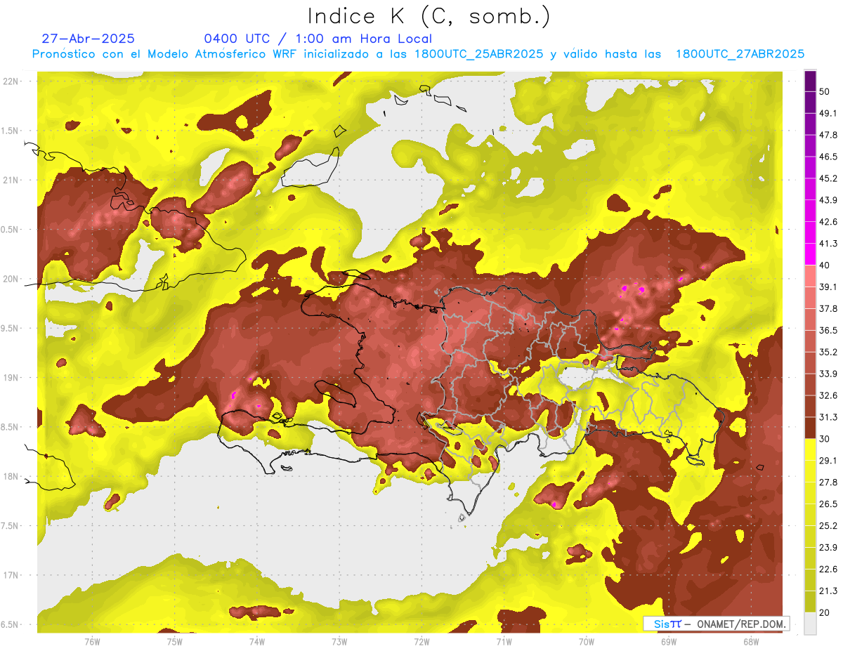Click the colorbar label "36.5"
Screen dimensions: 843x651
(828, 330)
